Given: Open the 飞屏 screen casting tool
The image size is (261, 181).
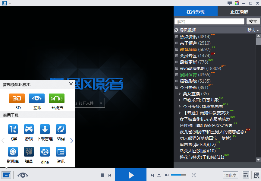Looking at the screenshot, I should pyautogui.click(x=13, y=129).
